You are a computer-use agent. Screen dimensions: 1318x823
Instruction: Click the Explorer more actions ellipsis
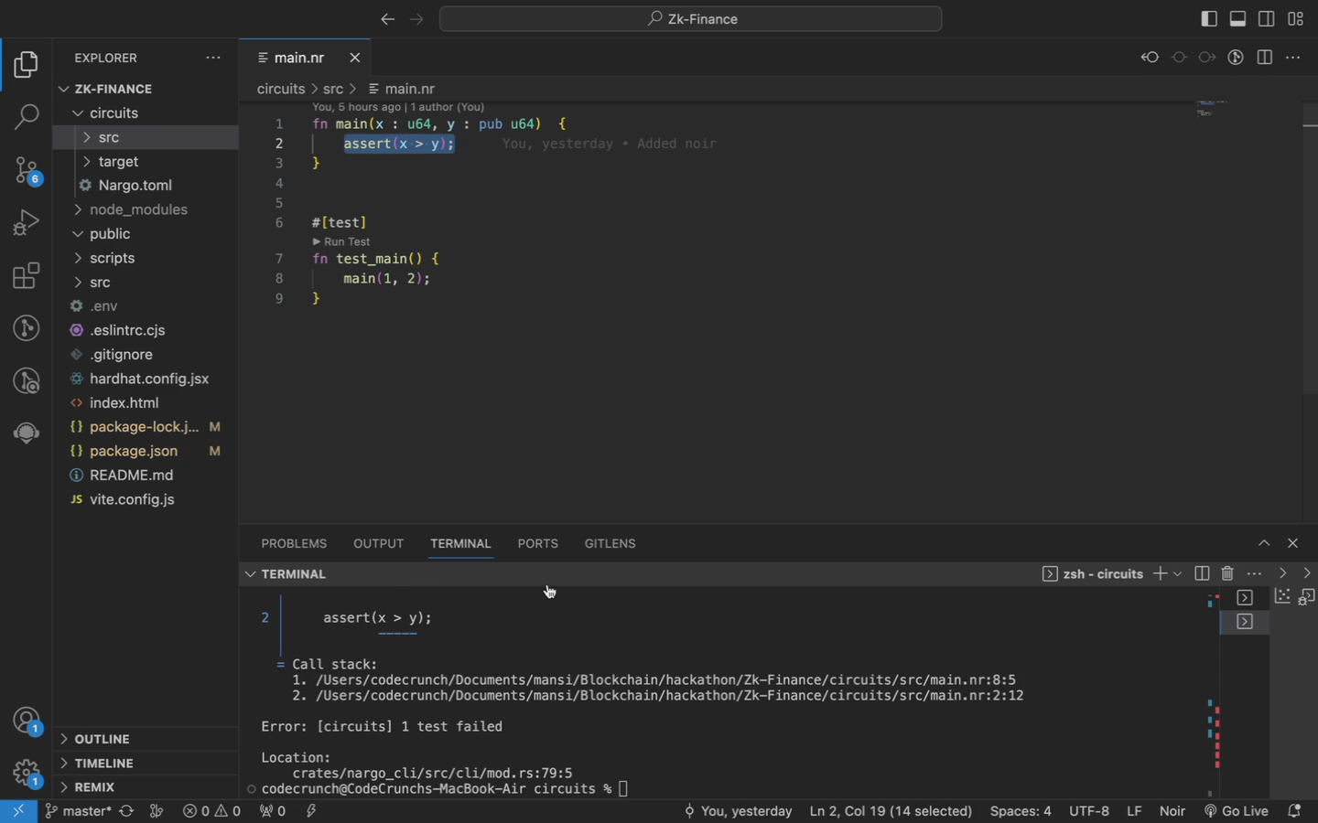coord(213,58)
